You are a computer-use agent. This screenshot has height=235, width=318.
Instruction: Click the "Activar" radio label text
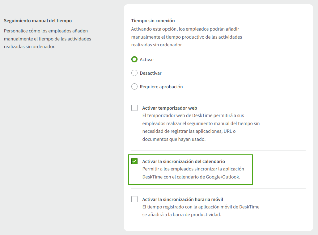point(147,59)
